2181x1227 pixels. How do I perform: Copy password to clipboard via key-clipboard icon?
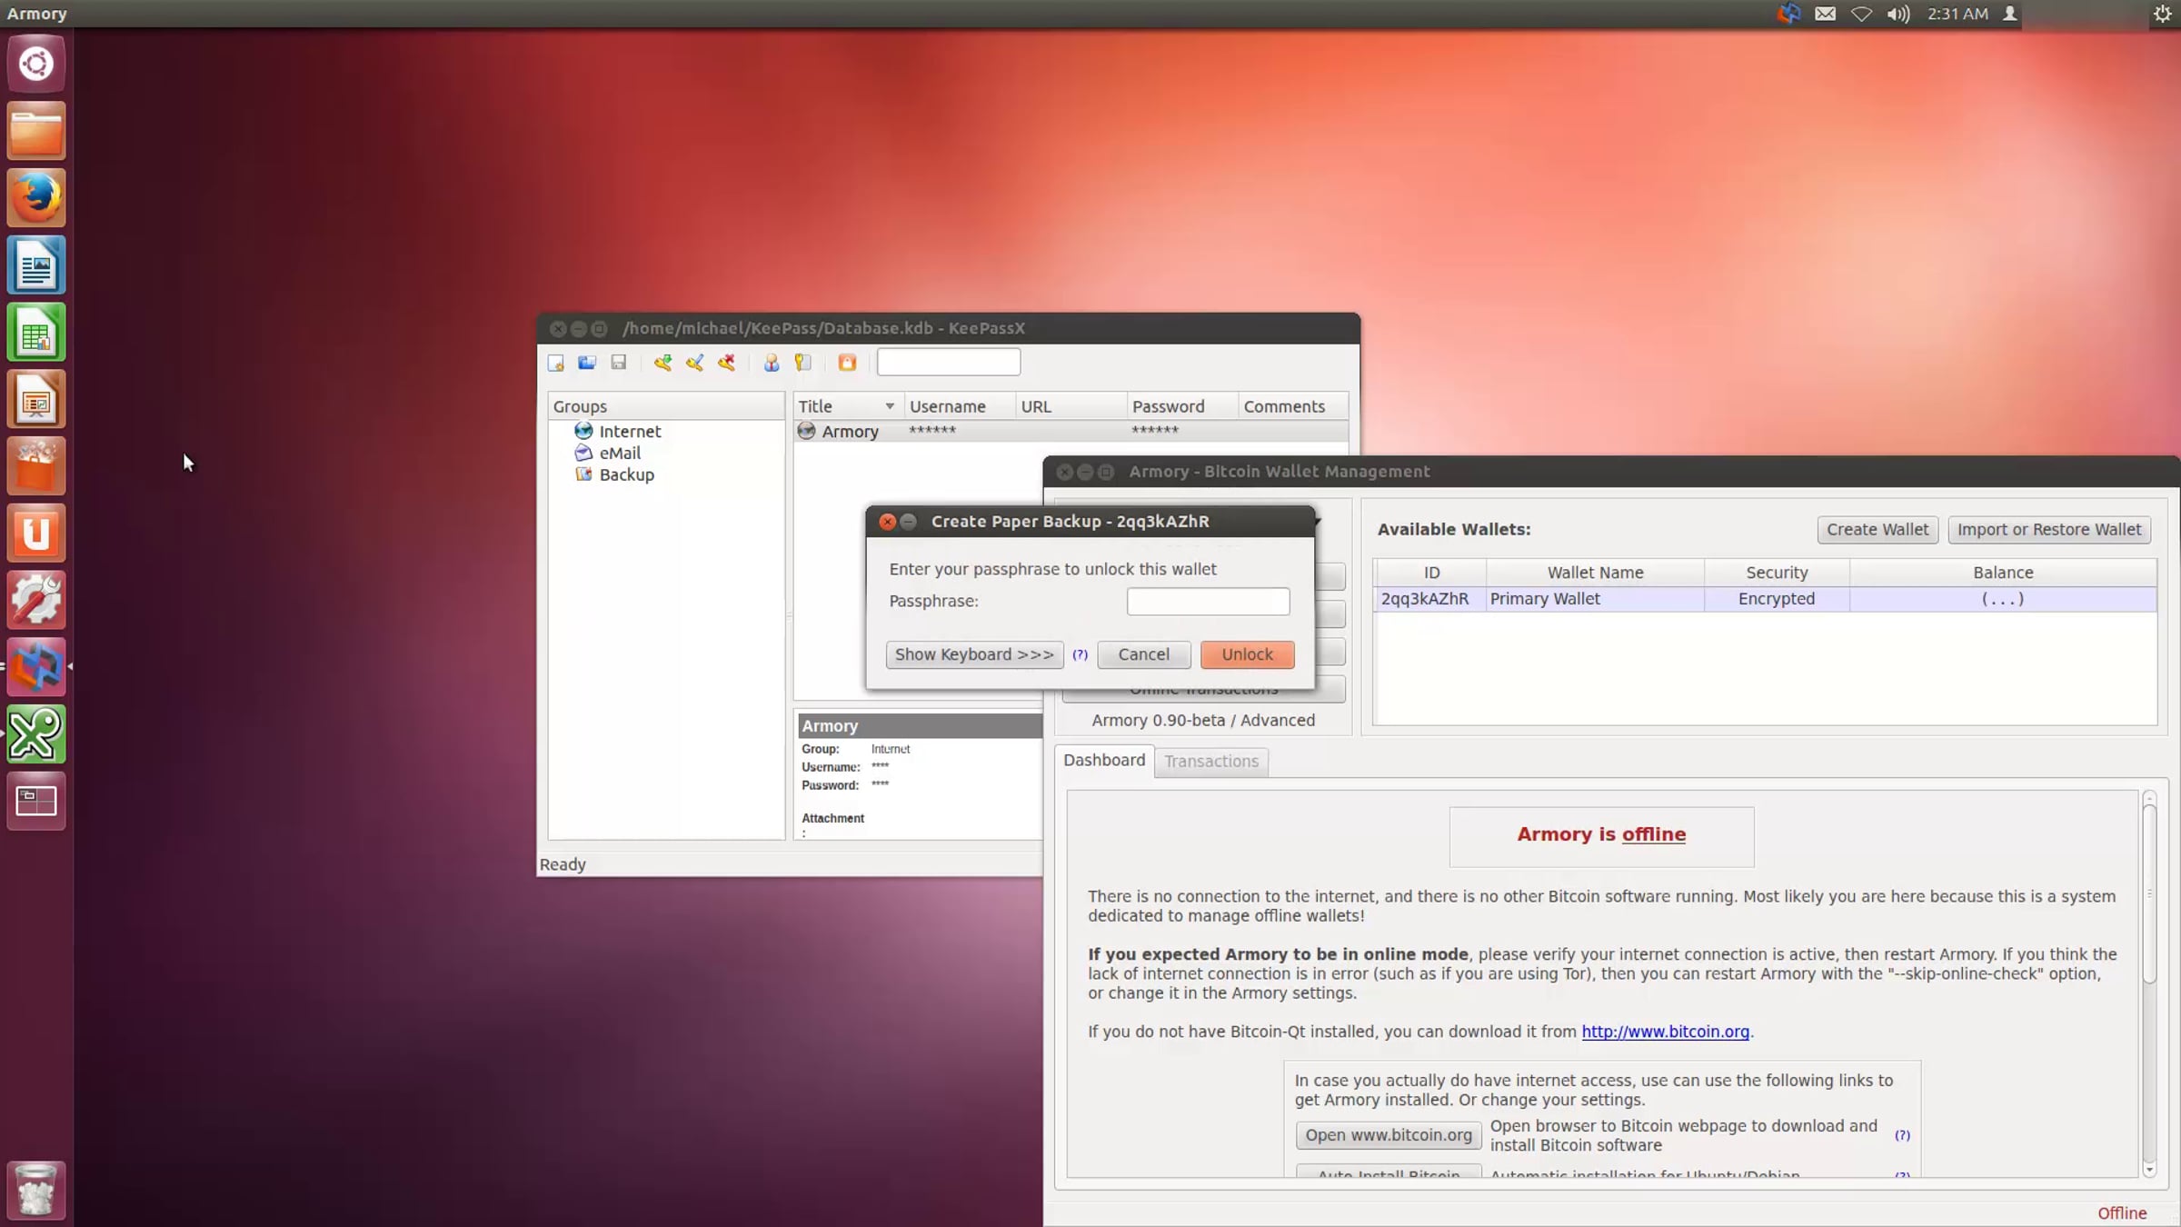coord(803,363)
